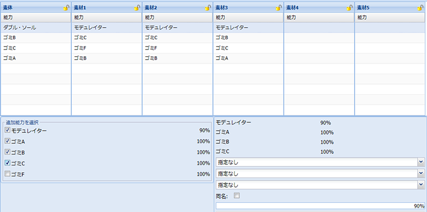The width and height of the screenshot is (427, 212).
Task: Click the 90% result field at bottom
Action: pyautogui.click(x=320, y=206)
